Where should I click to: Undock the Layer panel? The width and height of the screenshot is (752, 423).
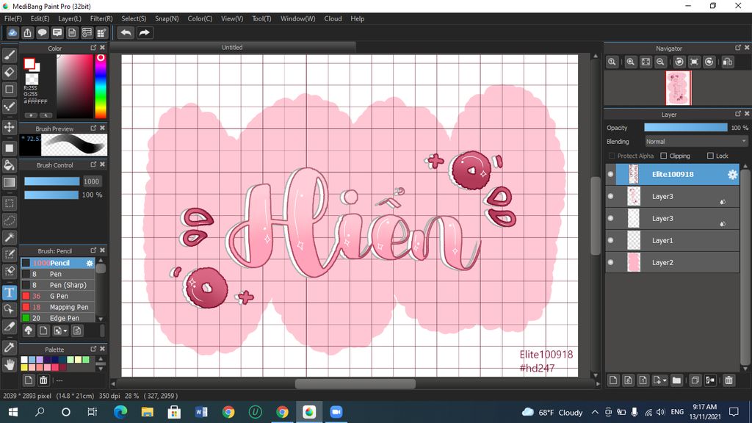(x=738, y=114)
